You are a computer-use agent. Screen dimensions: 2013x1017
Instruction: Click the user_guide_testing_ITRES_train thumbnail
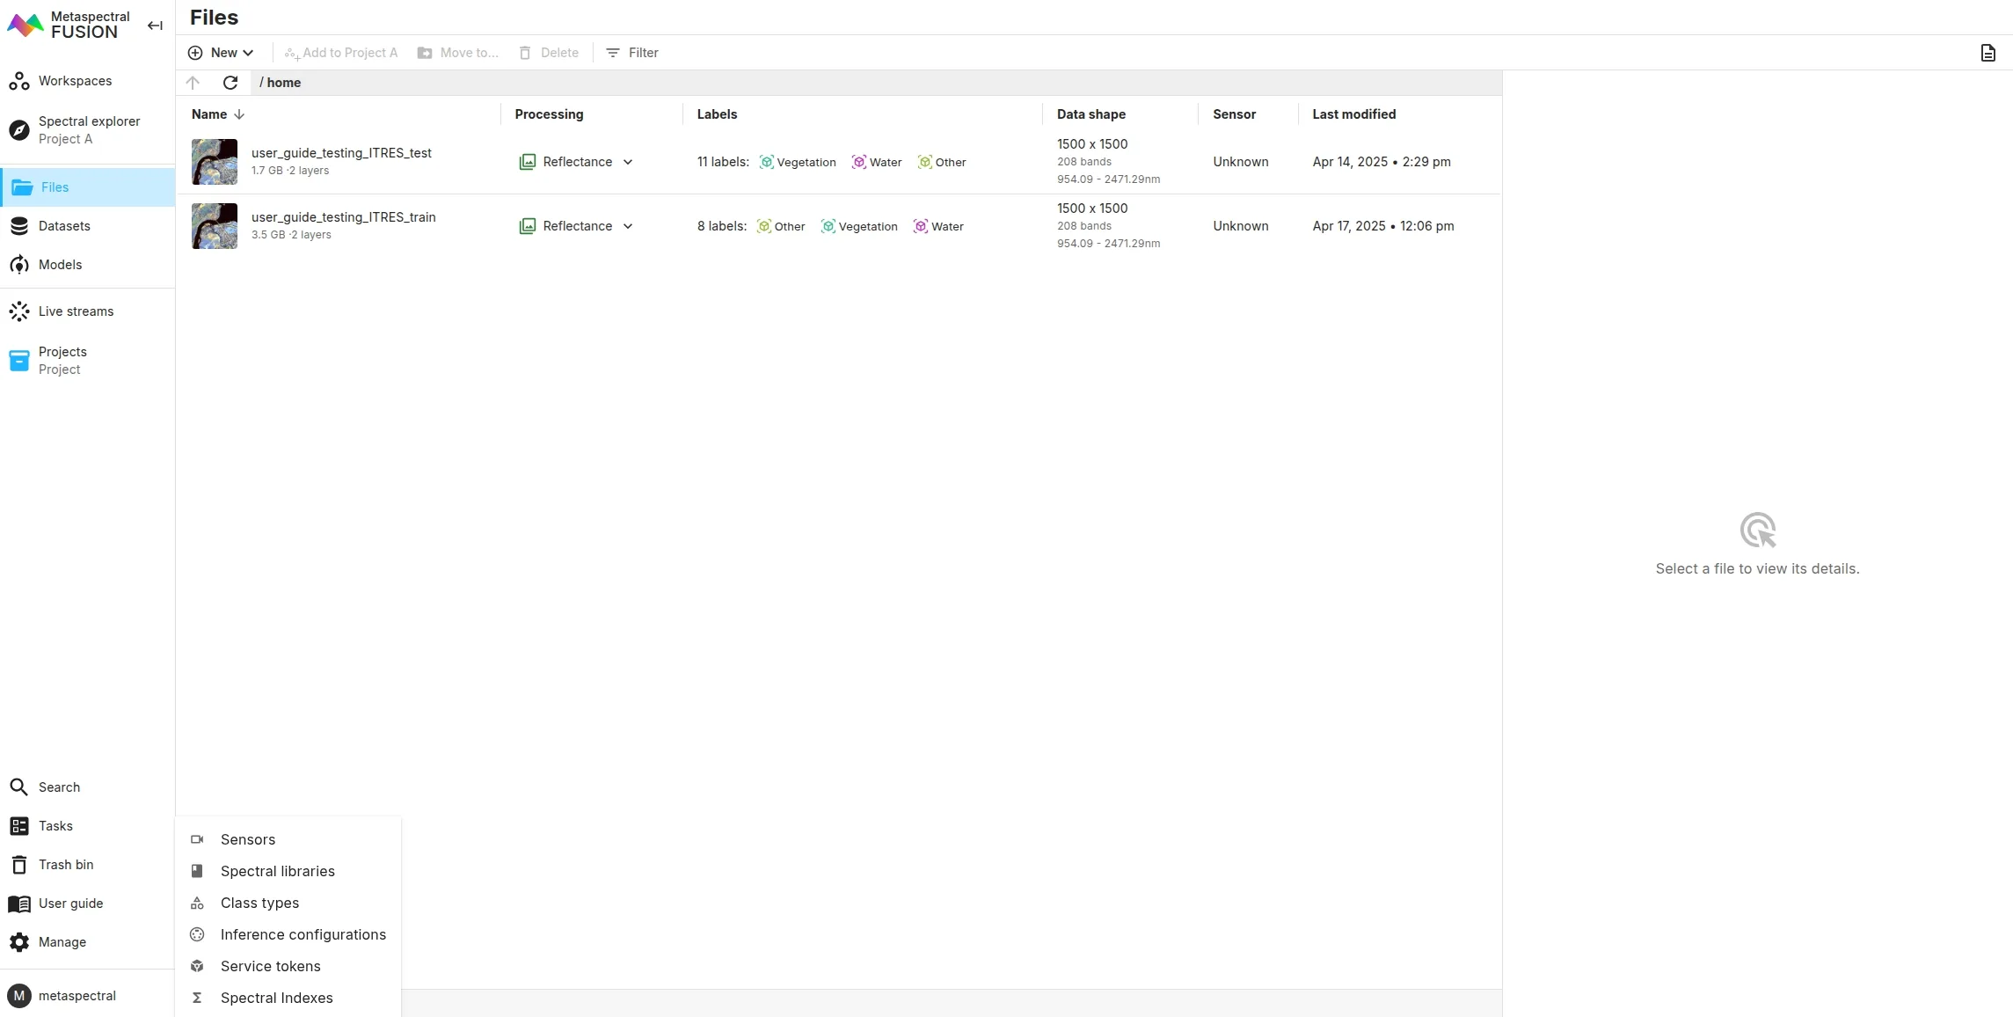point(215,226)
